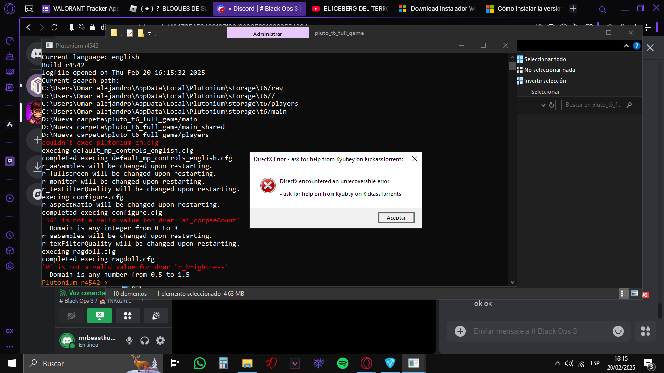Stop screen sharing with green button
Image resolution: width=664 pixels, height=373 pixels.
coord(100,316)
